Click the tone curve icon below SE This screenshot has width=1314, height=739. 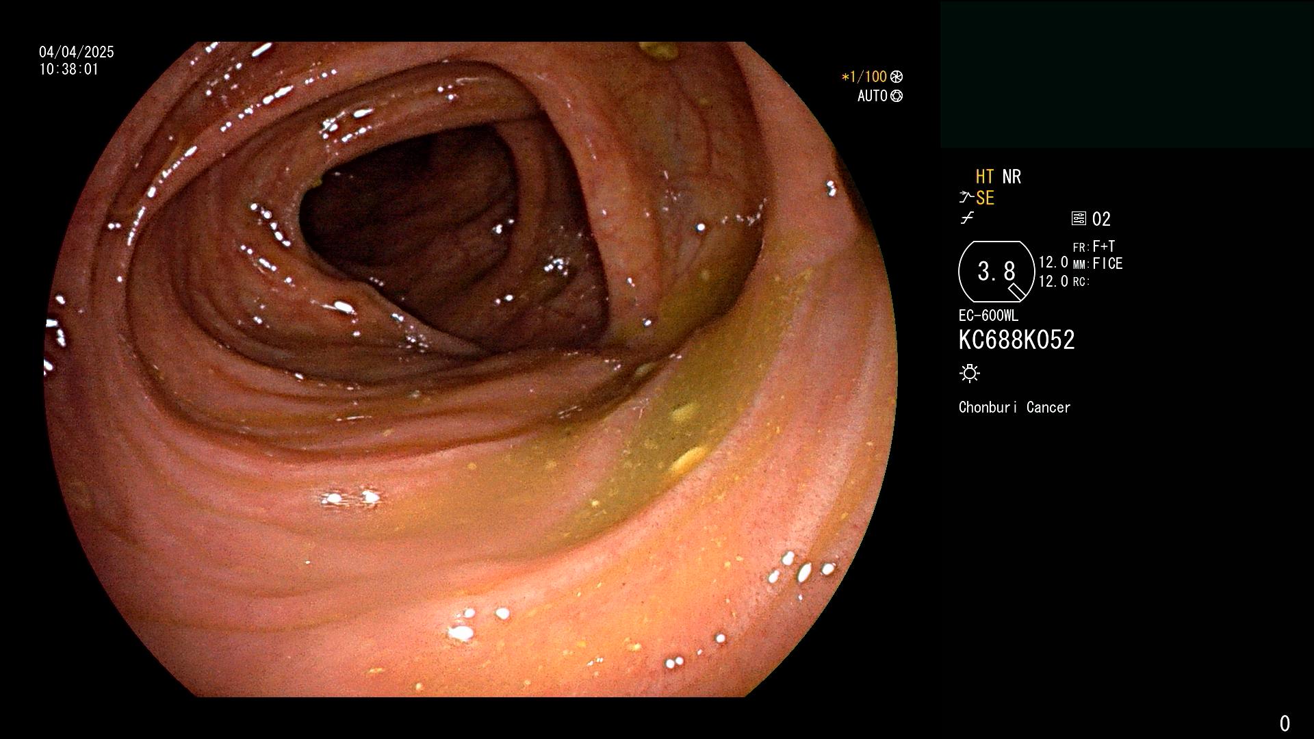pyautogui.click(x=966, y=218)
